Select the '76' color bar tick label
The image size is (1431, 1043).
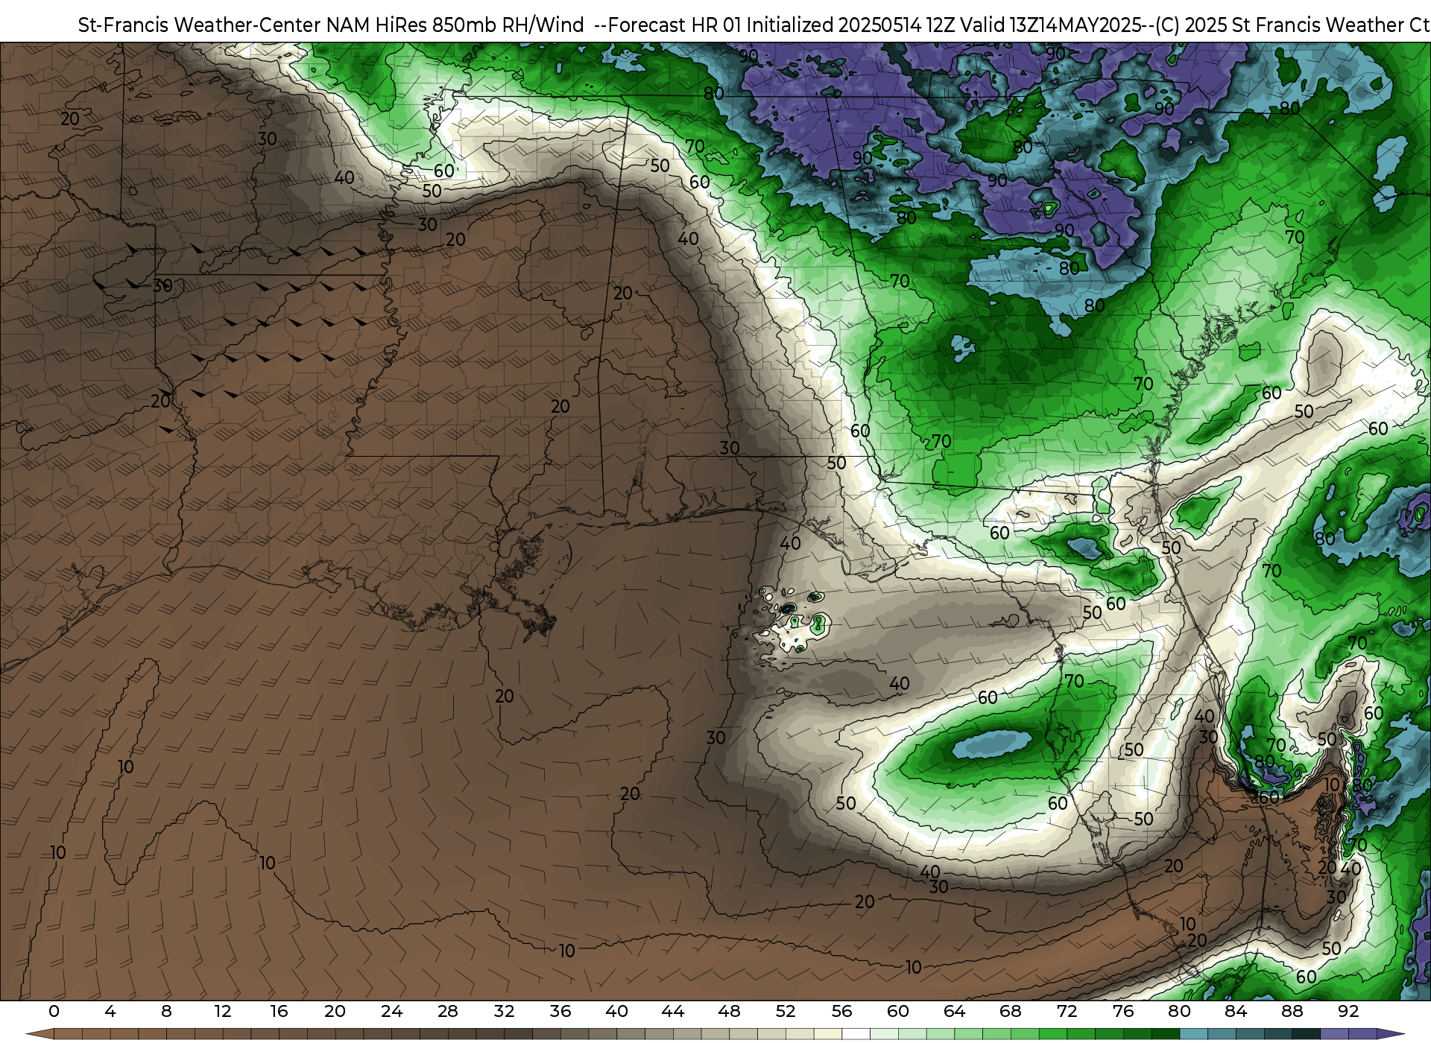click(x=1123, y=1011)
